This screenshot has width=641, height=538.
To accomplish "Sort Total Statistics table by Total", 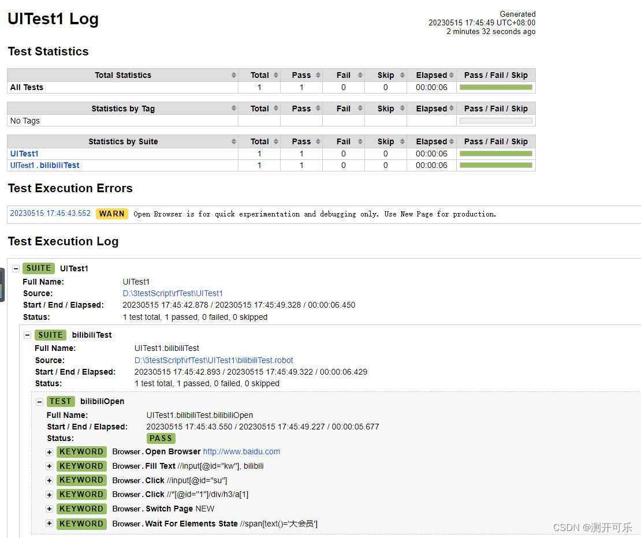I will tap(276, 75).
